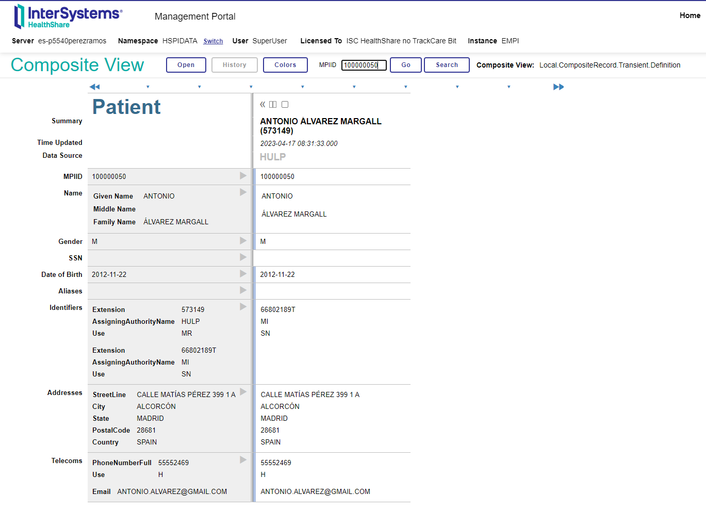Click the Switch namespace link

(213, 41)
